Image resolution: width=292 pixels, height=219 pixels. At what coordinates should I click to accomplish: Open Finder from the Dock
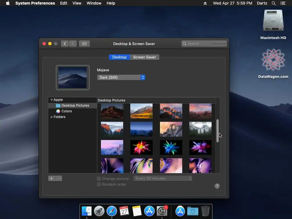[87, 211]
